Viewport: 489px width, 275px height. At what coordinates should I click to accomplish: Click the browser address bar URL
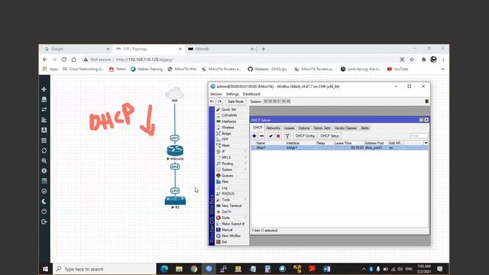144,60
